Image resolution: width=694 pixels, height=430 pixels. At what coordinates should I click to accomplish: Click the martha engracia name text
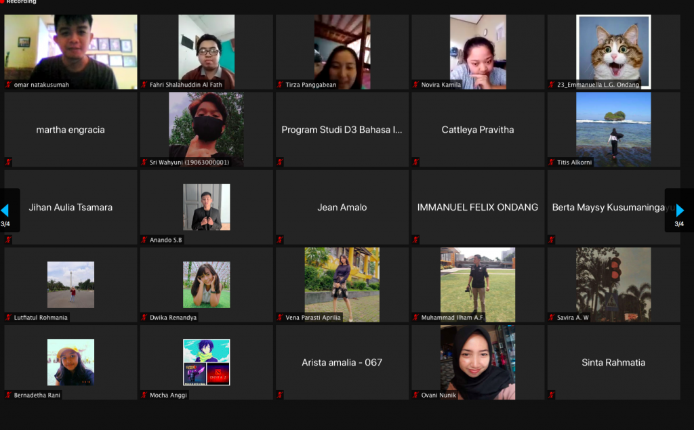point(70,129)
